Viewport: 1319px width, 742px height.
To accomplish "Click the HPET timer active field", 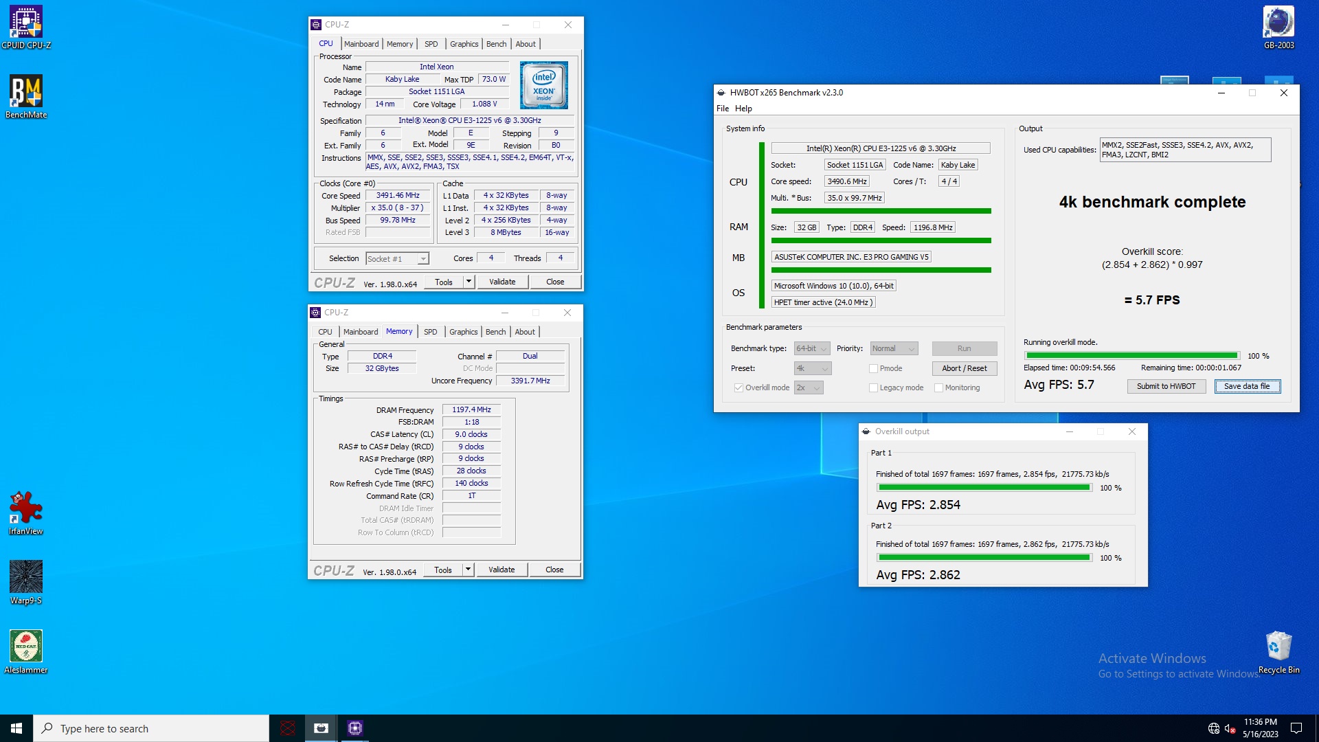I will 823,302.
